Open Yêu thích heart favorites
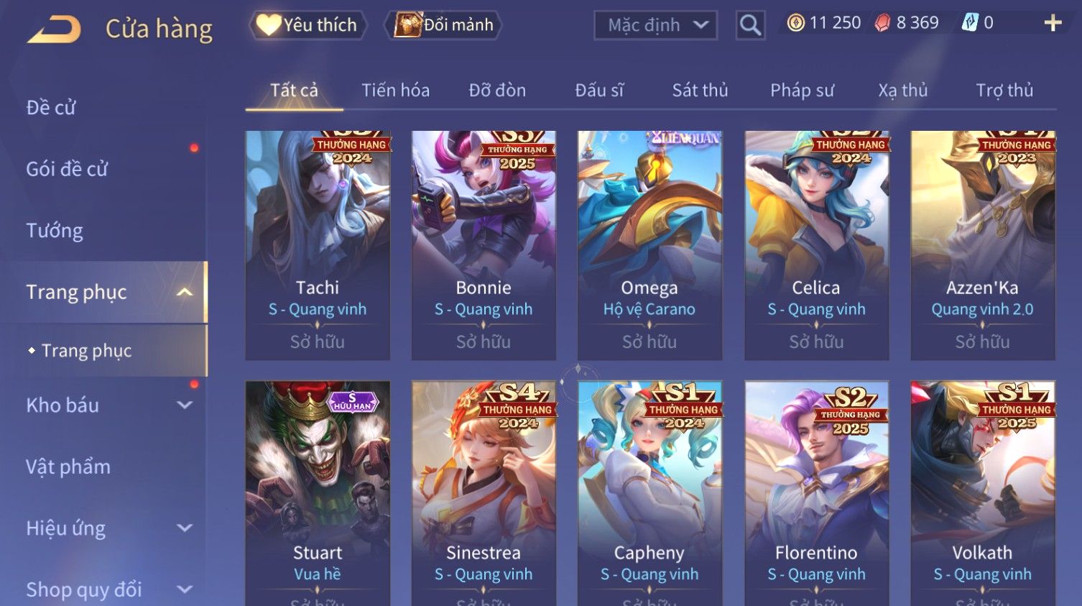Viewport: 1082px width, 606px height. point(308,25)
